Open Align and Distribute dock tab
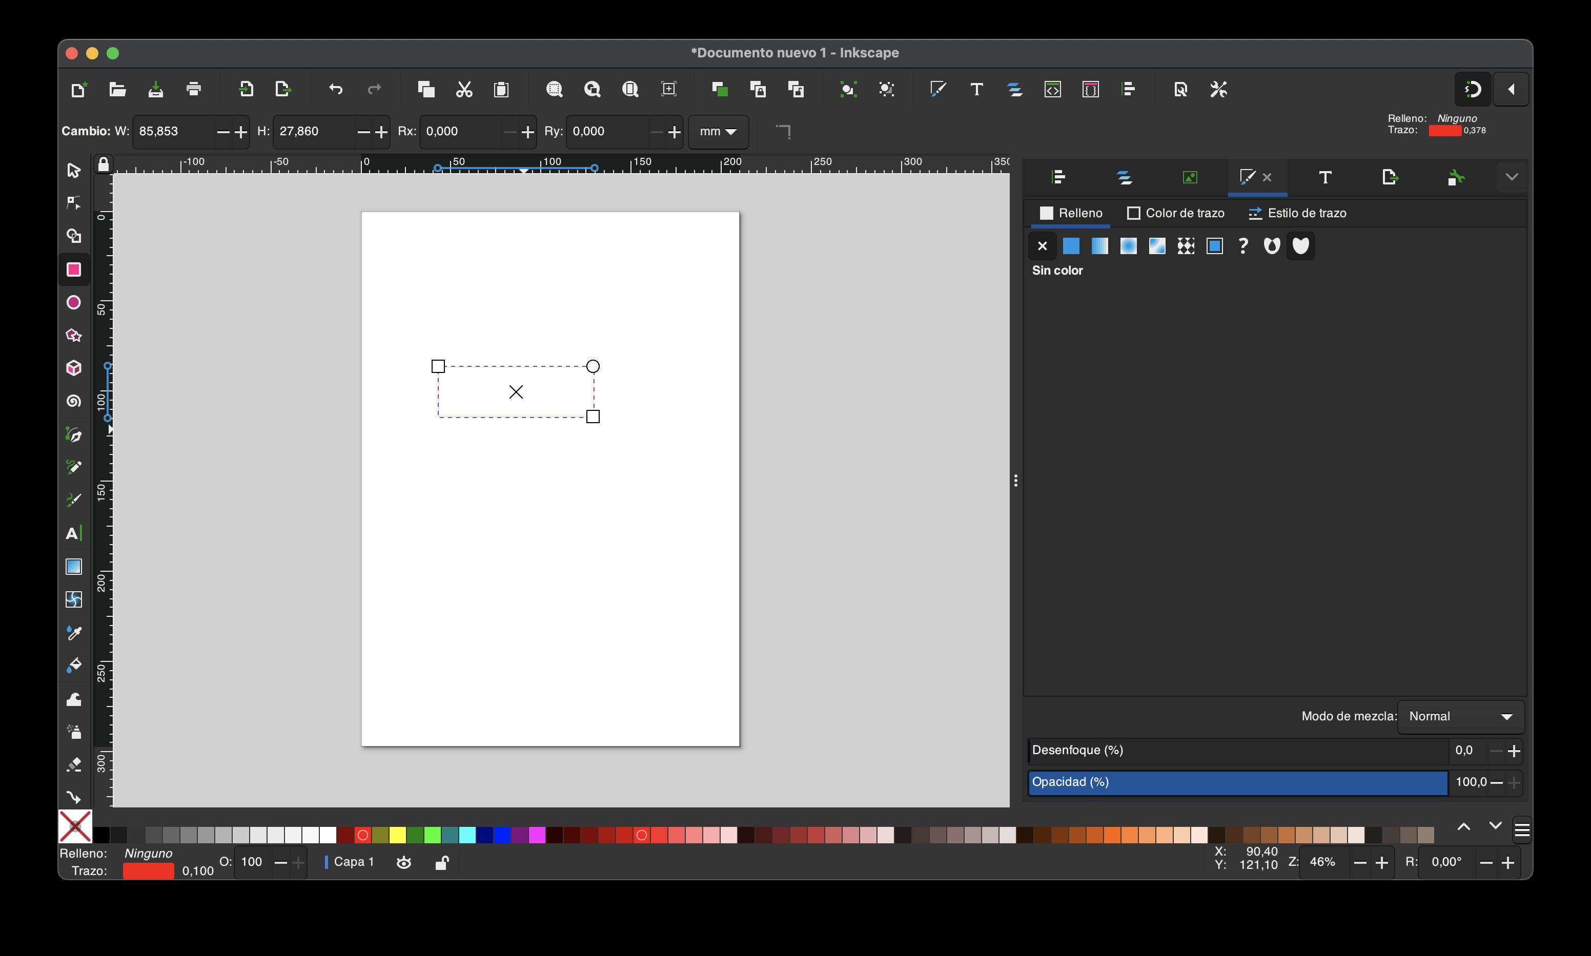 point(1058,177)
